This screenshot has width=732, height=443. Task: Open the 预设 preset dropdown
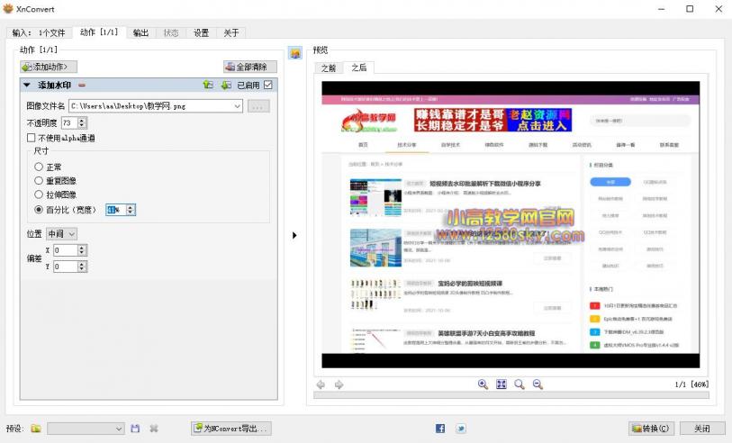click(86, 429)
